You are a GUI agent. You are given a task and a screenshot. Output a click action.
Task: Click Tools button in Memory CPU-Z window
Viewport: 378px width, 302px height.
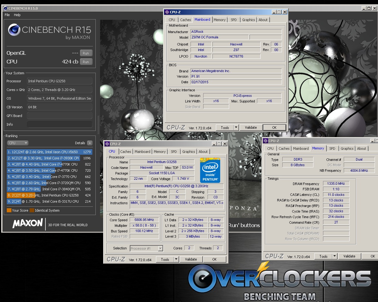click(323, 256)
